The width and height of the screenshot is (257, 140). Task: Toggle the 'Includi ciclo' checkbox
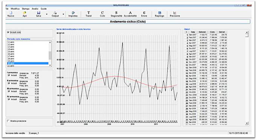[x=8, y=32]
